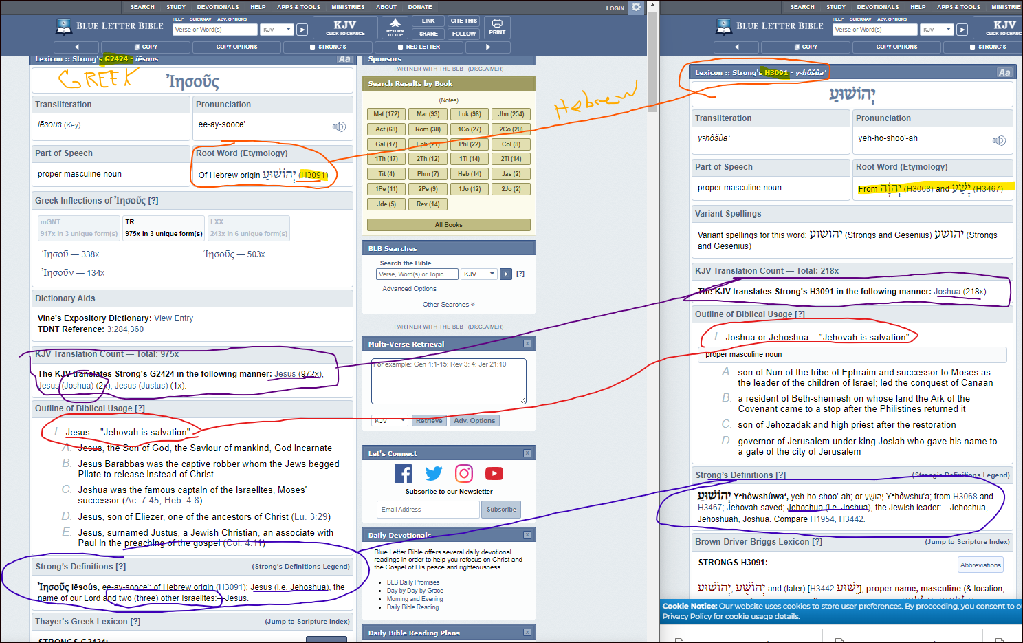This screenshot has width=1023, height=643.
Task: Open settings gear next to LOGIN
Action: [x=637, y=8]
